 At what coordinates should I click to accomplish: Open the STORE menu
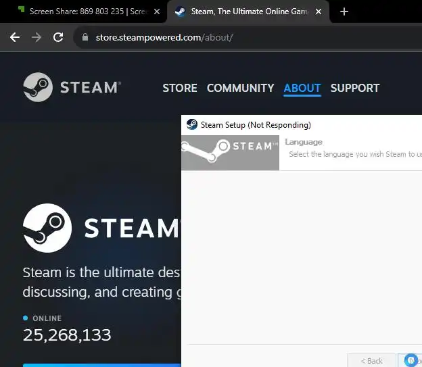[x=180, y=88]
